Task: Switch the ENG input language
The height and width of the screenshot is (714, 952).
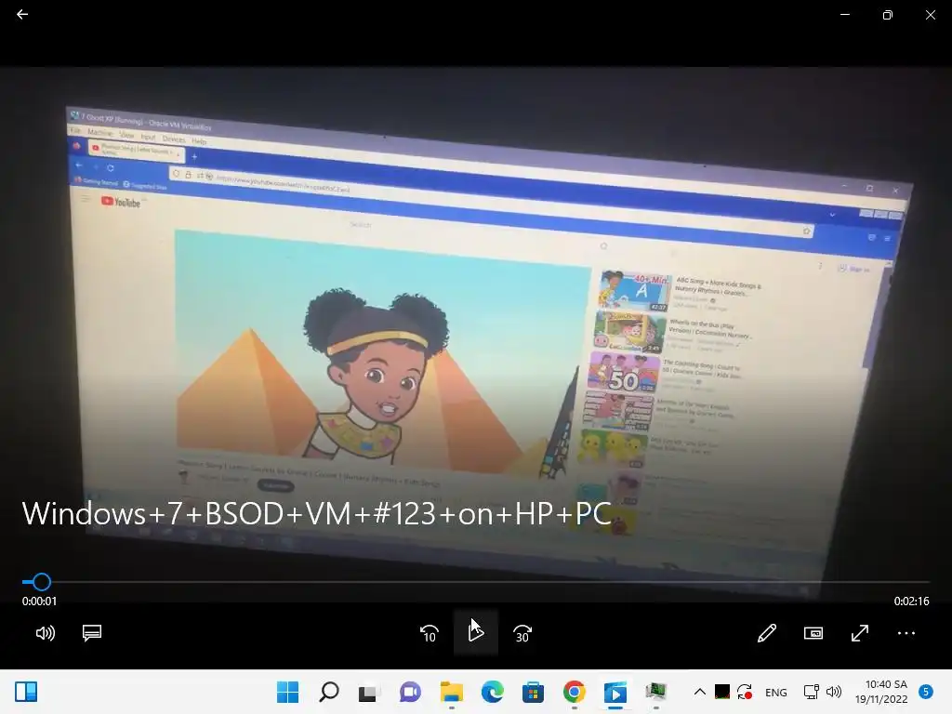Action: tap(776, 692)
